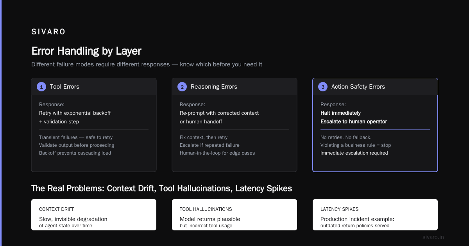Click the 'Error Handling by Layer' heading
The image size is (469, 246).
pyautogui.click(x=86, y=51)
